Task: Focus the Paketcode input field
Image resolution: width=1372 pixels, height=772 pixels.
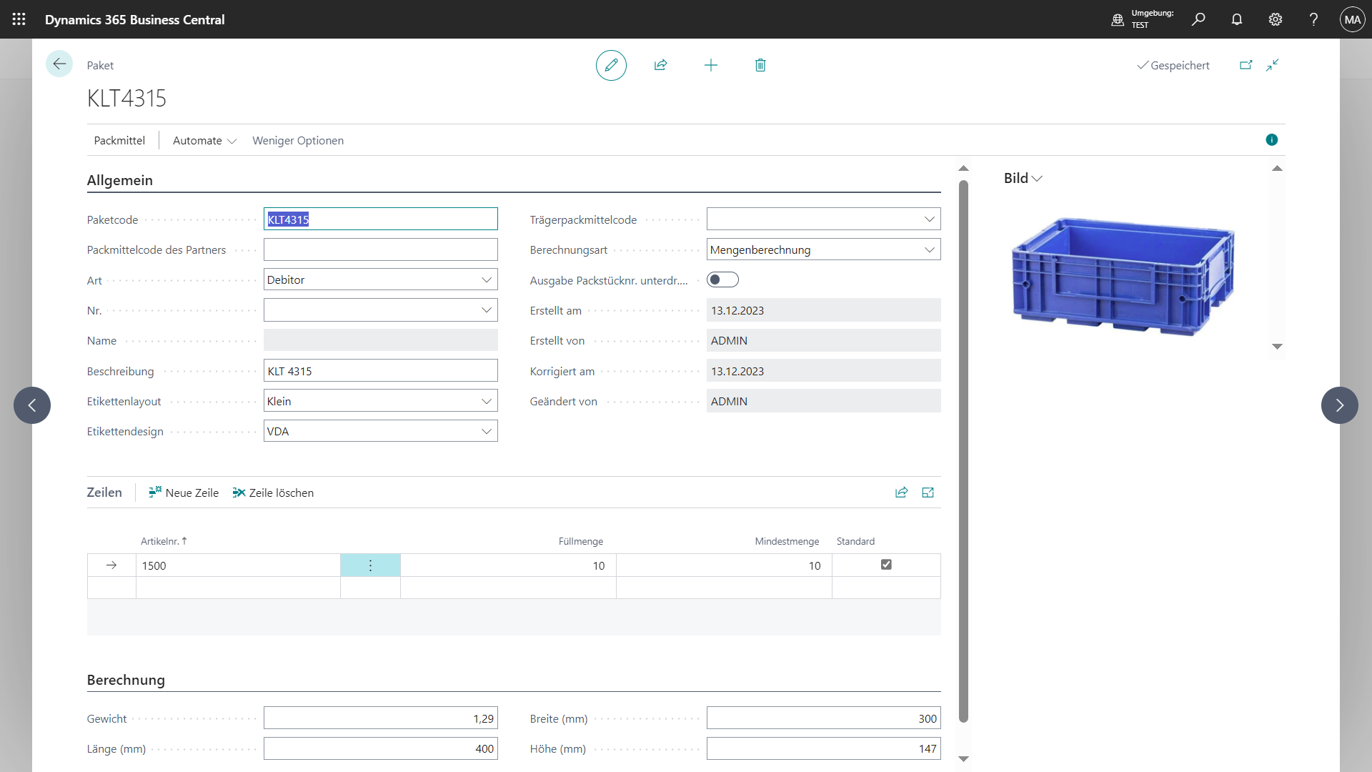Action: [380, 219]
